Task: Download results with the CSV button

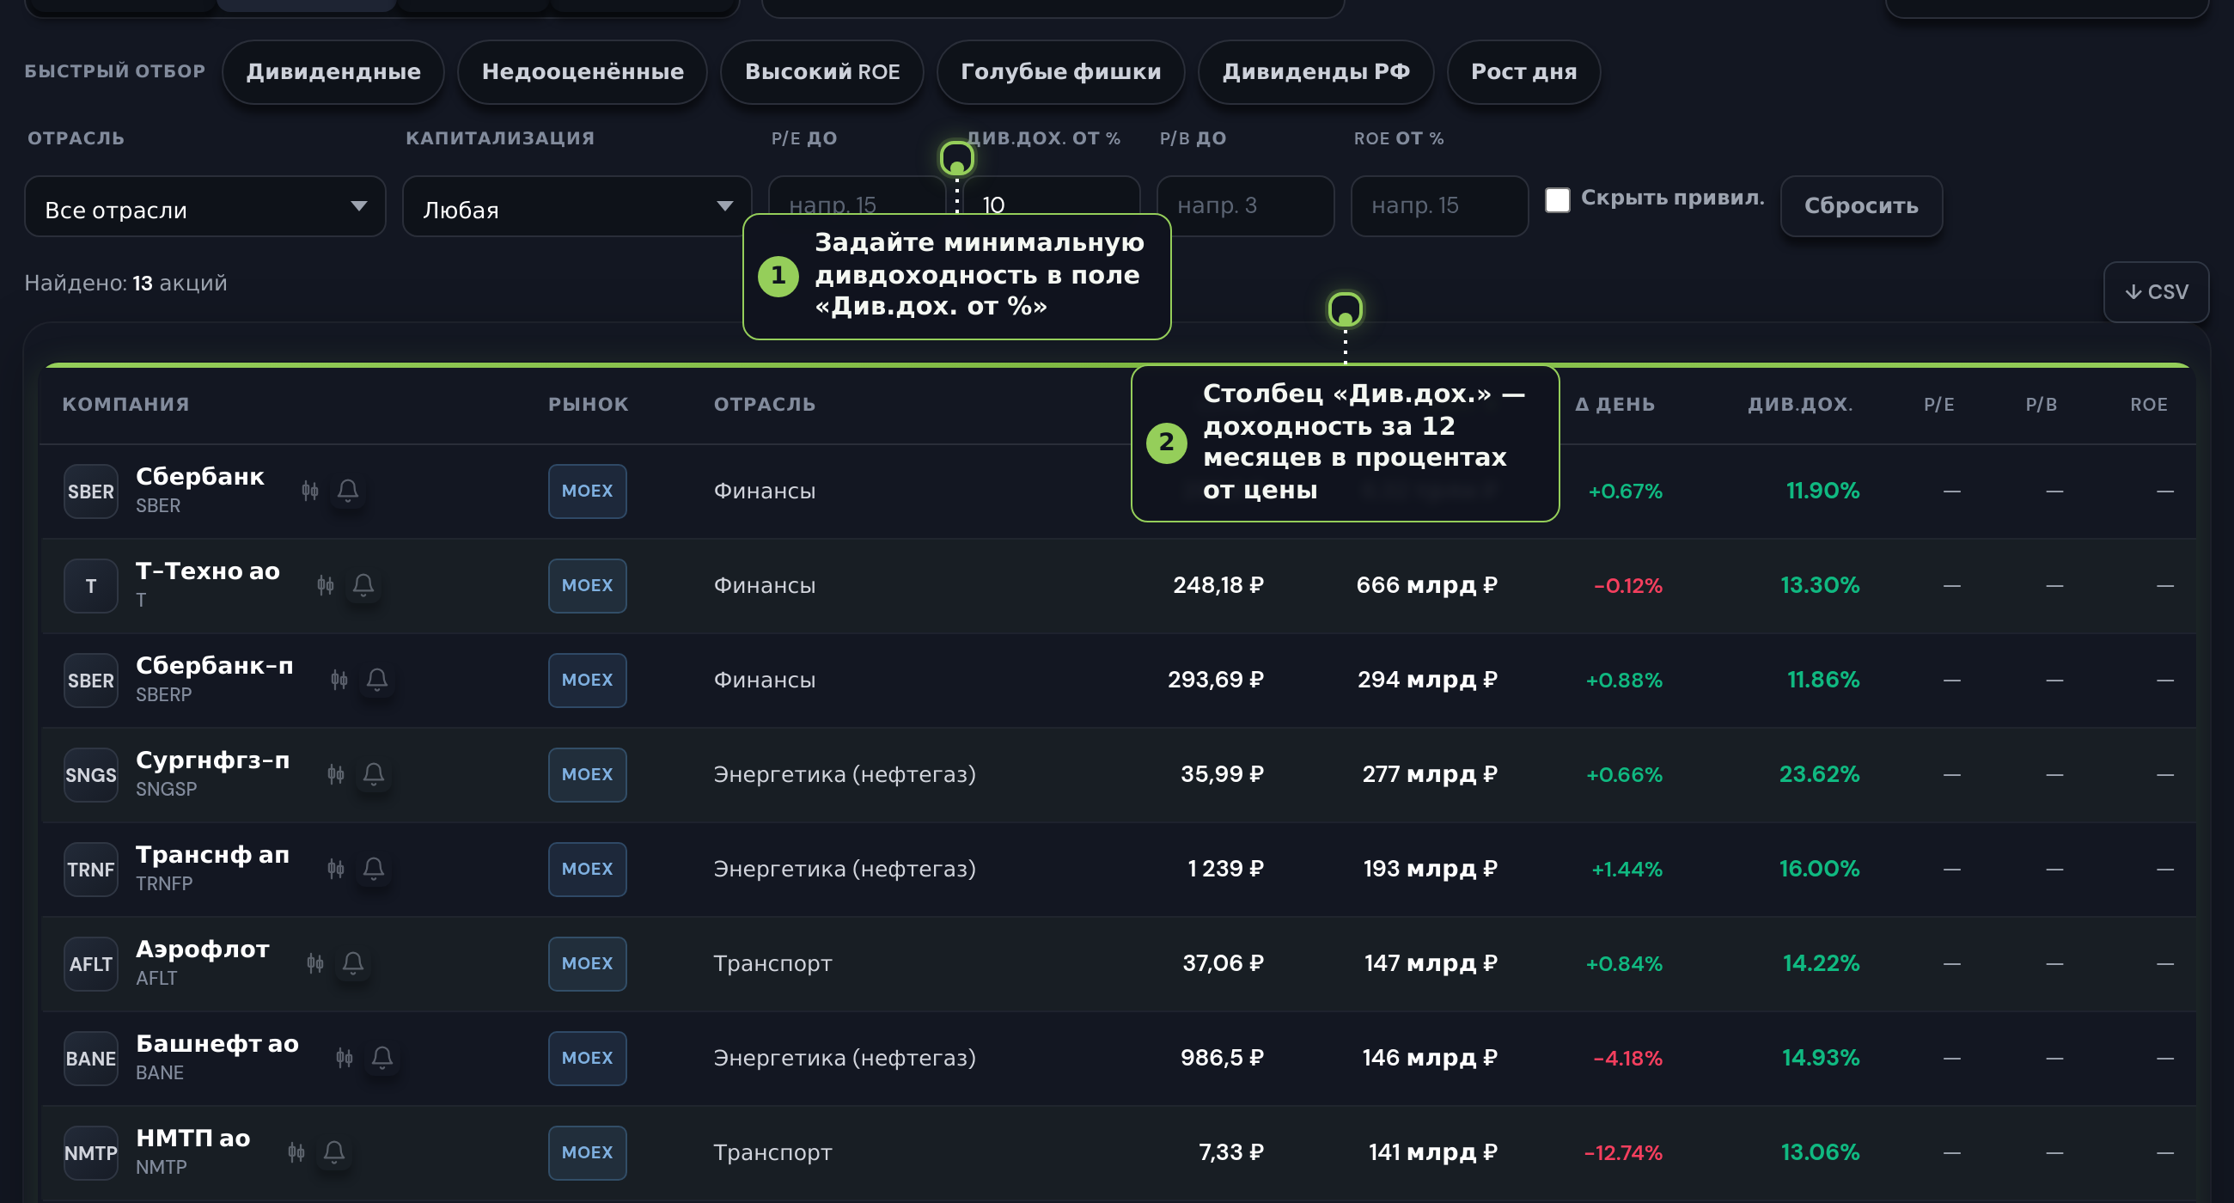Action: pos(2156,292)
